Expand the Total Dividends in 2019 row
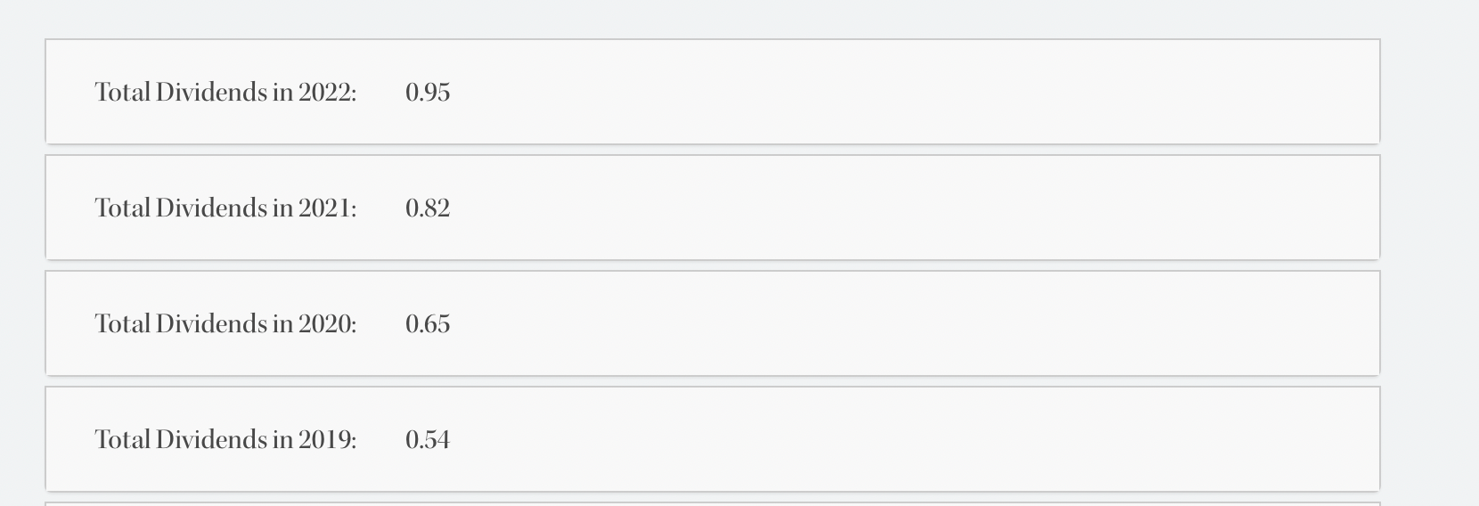 click(x=713, y=439)
